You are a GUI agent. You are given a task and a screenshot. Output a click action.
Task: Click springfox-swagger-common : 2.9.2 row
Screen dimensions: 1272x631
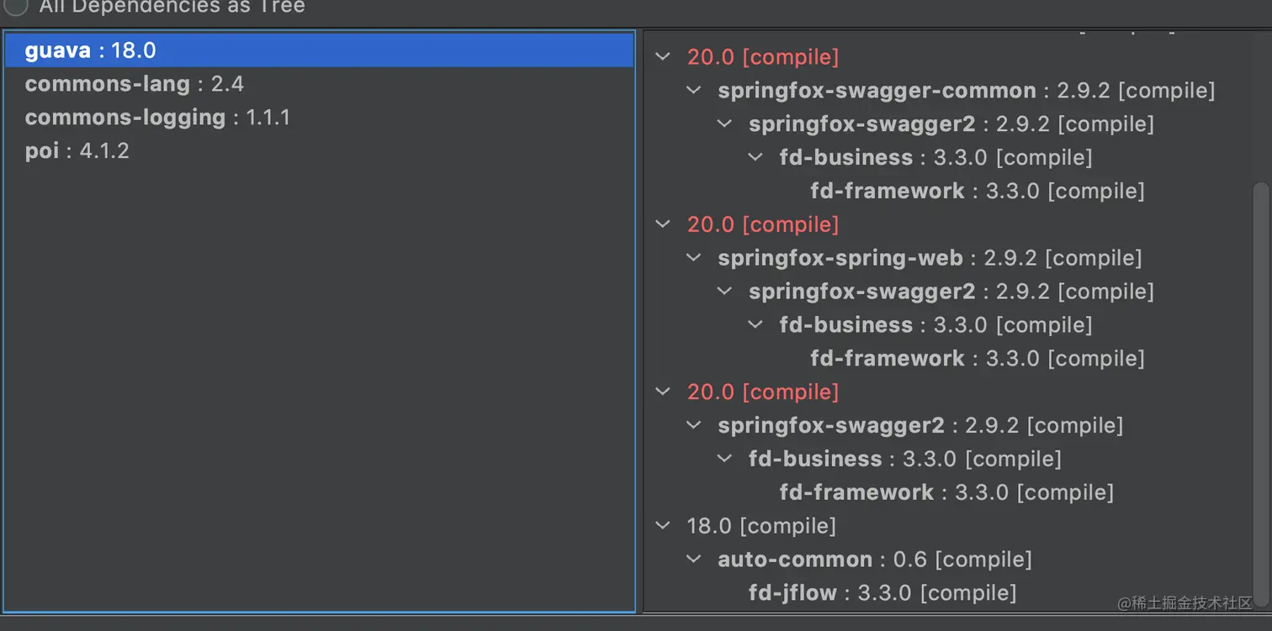pos(966,91)
